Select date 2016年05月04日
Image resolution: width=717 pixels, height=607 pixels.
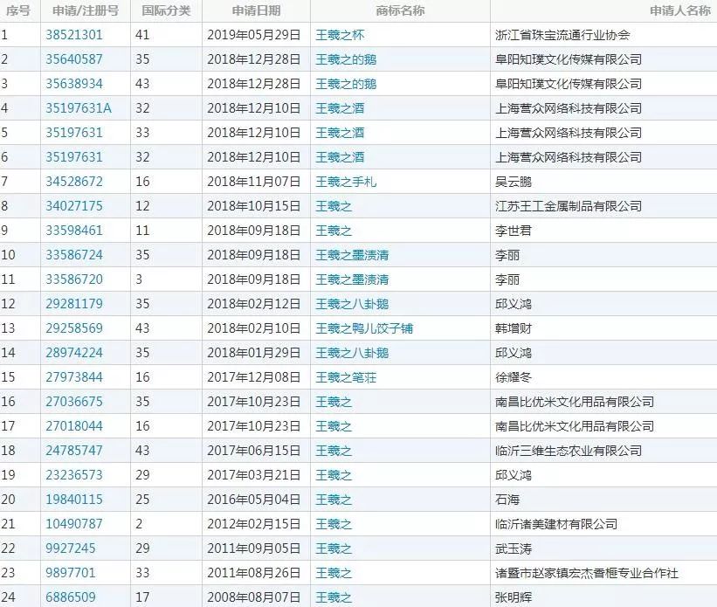click(x=254, y=500)
